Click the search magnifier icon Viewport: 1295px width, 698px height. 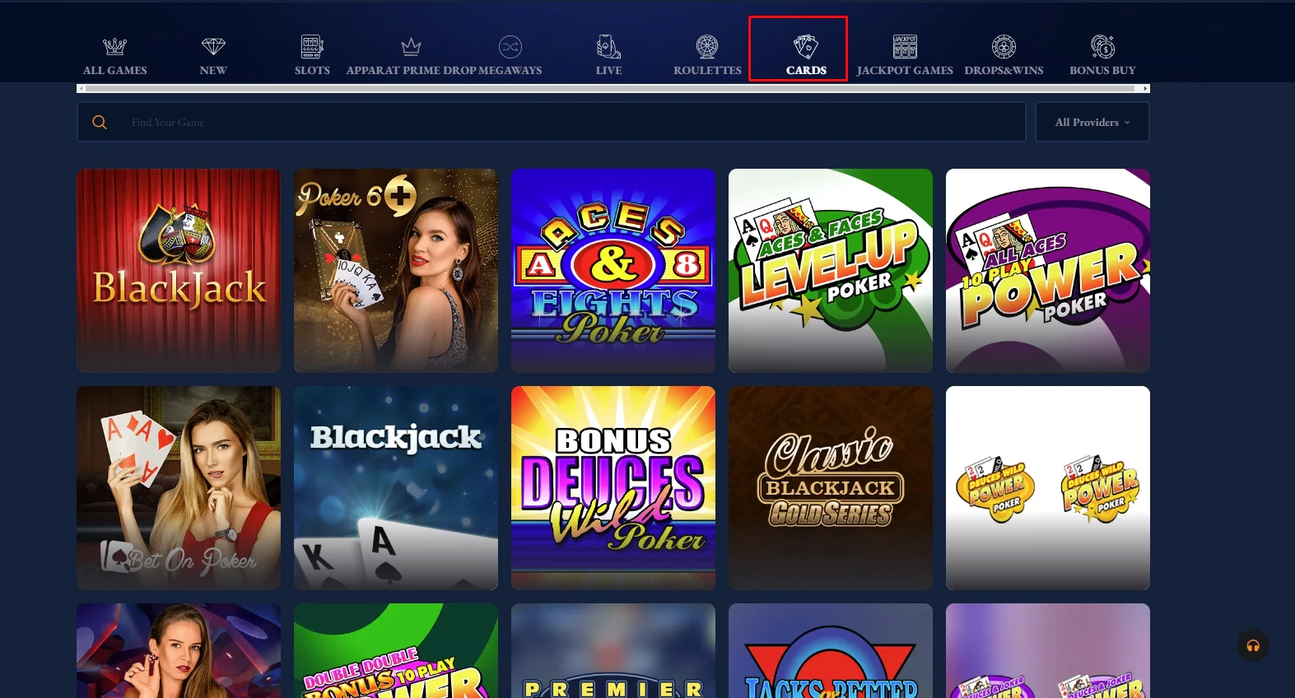pyautogui.click(x=100, y=122)
